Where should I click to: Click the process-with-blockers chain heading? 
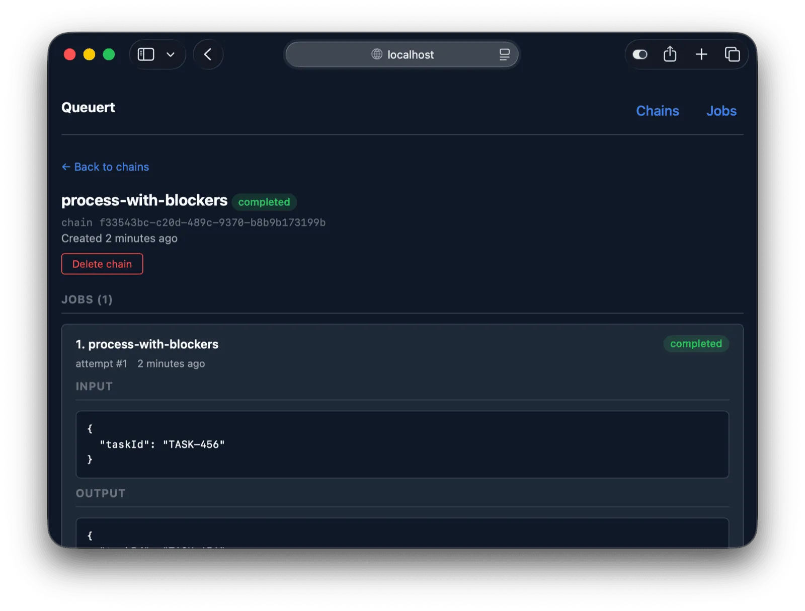(144, 200)
